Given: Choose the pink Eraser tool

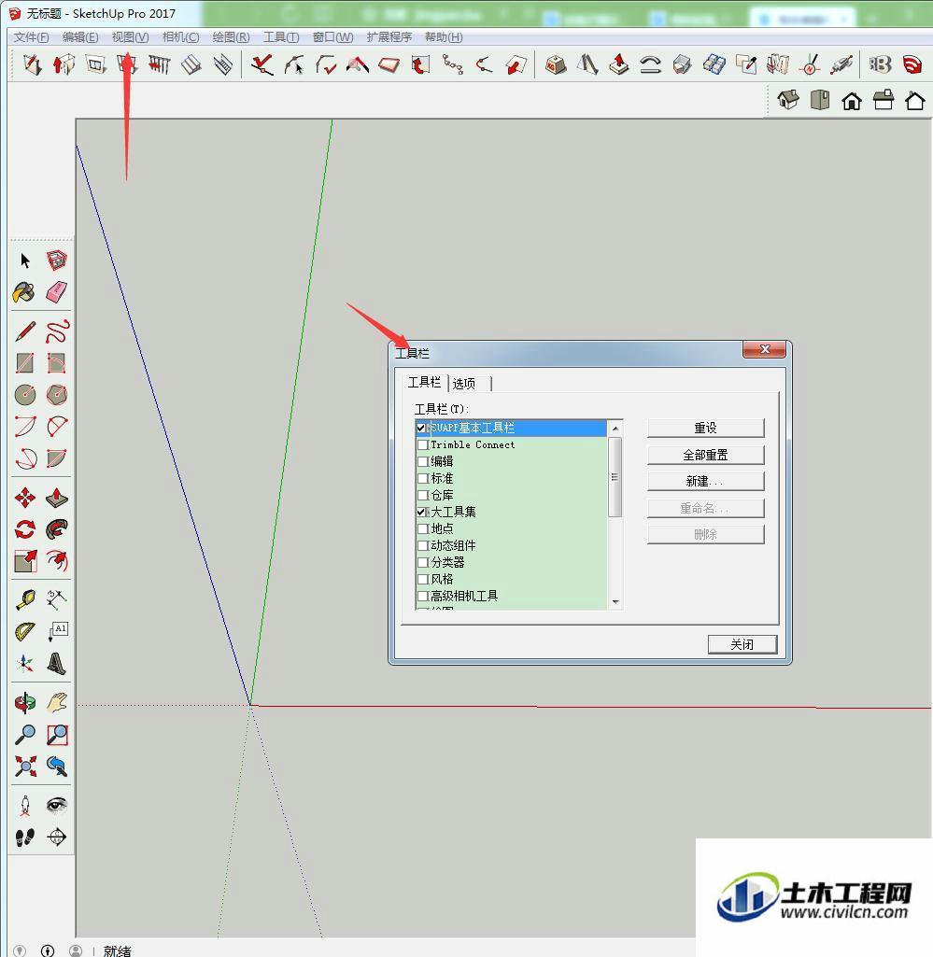Looking at the screenshot, I should pyautogui.click(x=57, y=292).
